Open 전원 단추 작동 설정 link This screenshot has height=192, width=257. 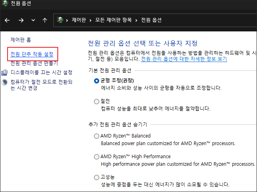tap(32, 54)
